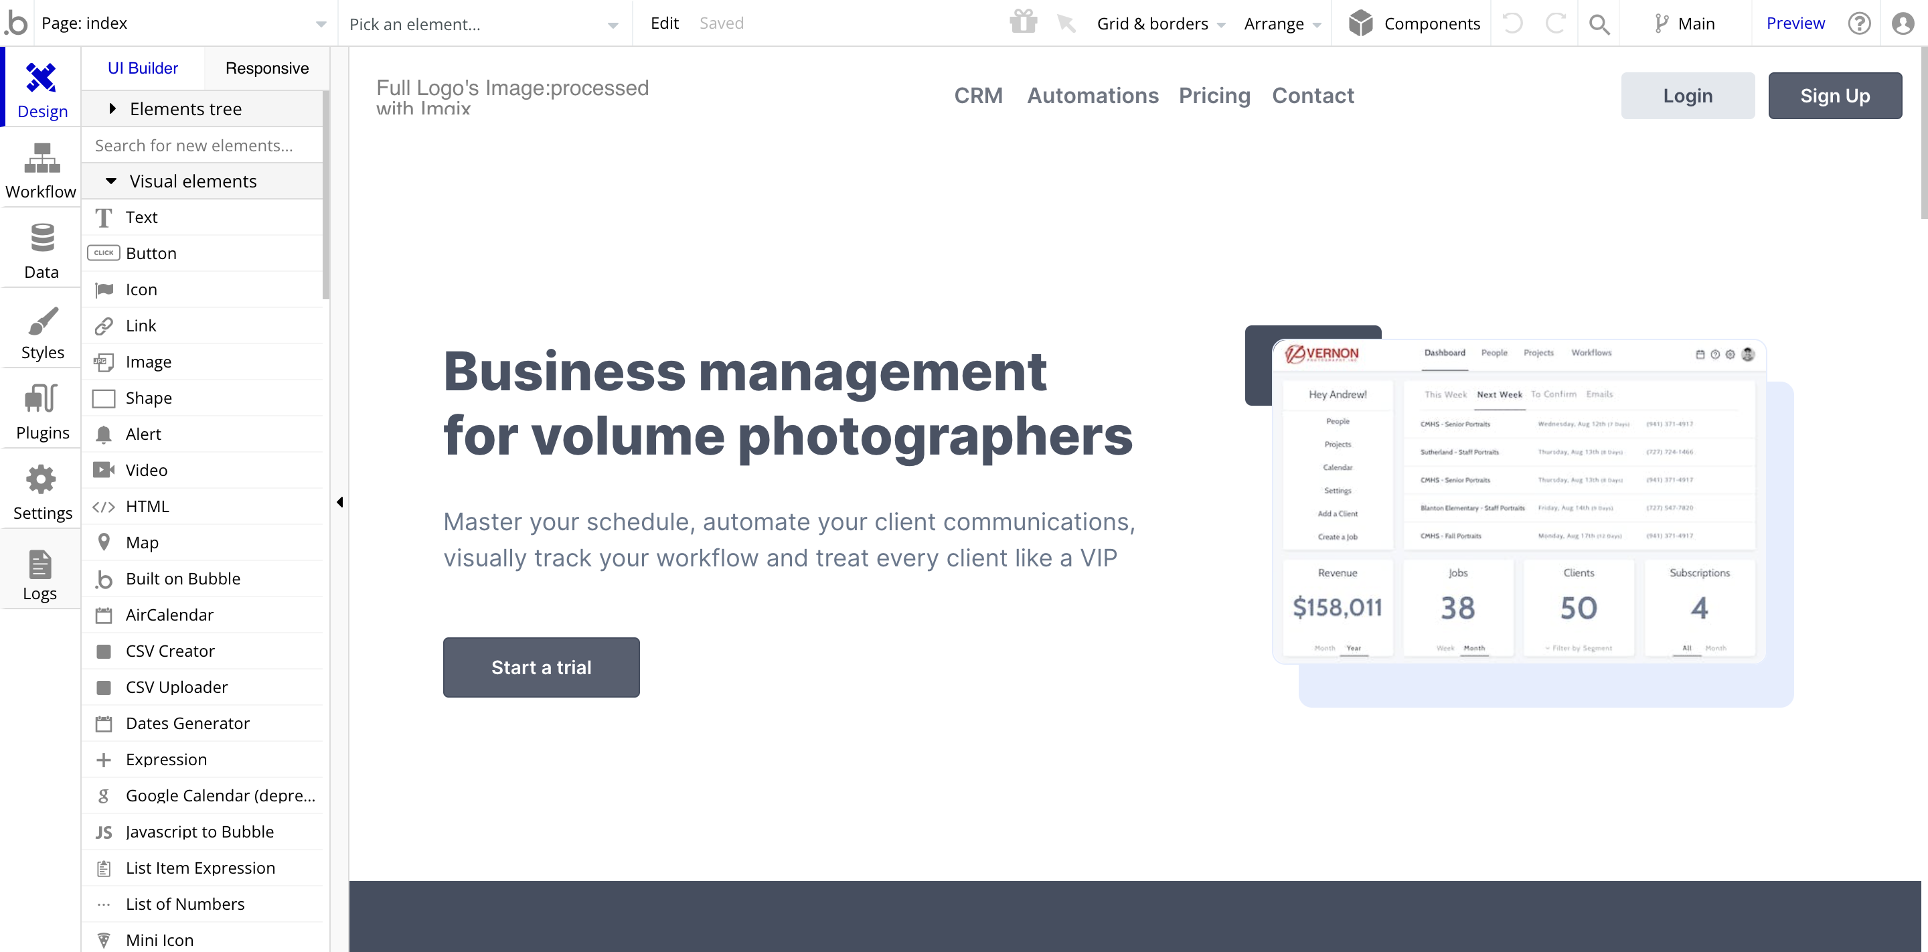Expand the Elements tree panel
Screen dimensions: 1928x952
coord(113,110)
